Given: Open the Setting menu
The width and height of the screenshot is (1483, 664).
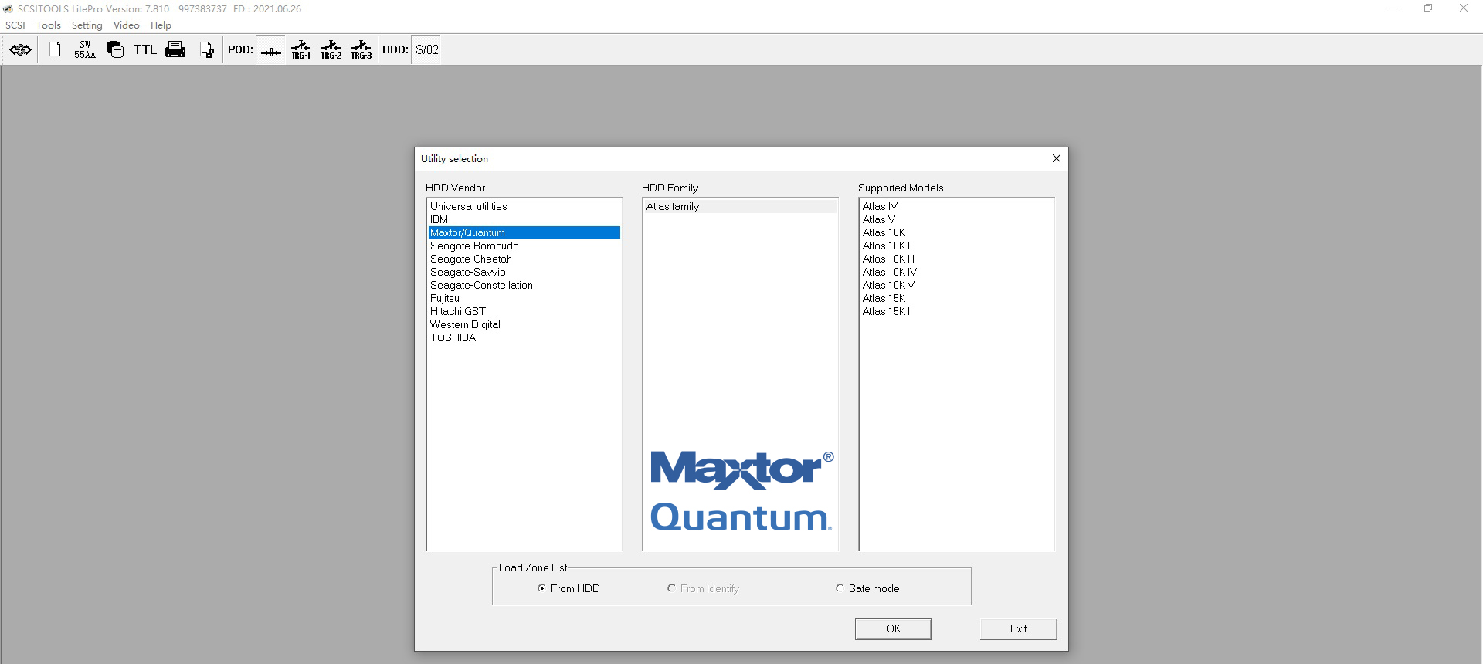Looking at the screenshot, I should pyautogui.click(x=87, y=25).
